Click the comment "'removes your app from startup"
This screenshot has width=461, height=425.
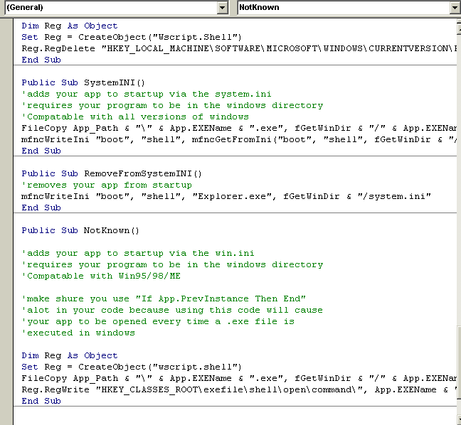[107, 185]
